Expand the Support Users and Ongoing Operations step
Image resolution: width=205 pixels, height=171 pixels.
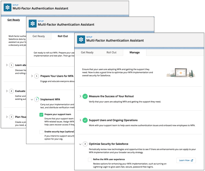pos(80,120)
